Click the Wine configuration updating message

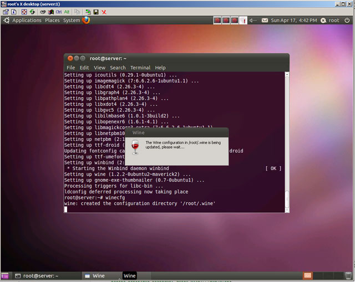[183, 145]
